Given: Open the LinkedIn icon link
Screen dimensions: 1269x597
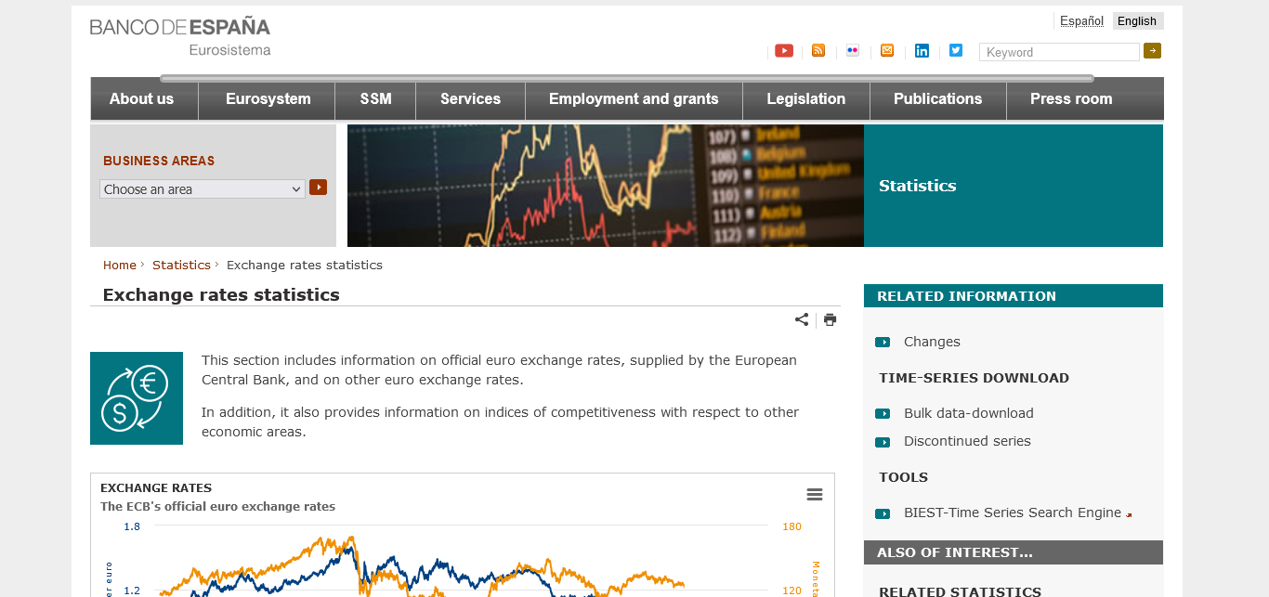Looking at the screenshot, I should tap(921, 51).
